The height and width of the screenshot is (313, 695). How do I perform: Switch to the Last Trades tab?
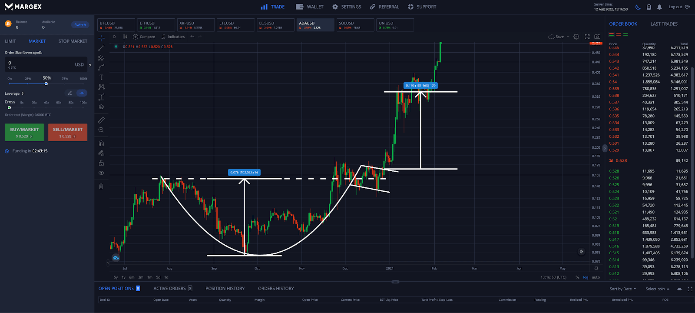coord(664,24)
